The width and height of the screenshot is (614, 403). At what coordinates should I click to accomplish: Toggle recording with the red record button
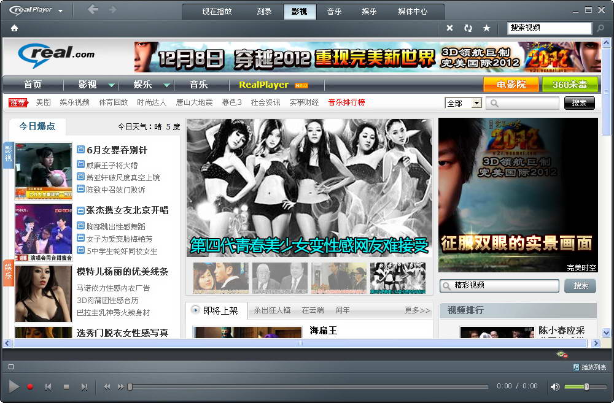30,386
